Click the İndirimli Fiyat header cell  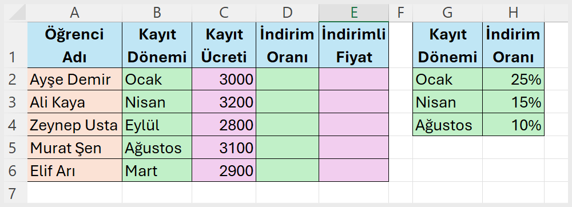click(353, 45)
